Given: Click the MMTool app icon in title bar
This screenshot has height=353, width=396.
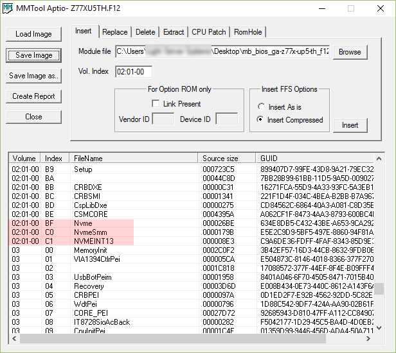Looking at the screenshot, I should tap(7, 8).
